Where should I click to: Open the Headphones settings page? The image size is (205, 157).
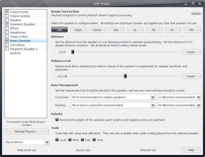coord(18,32)
